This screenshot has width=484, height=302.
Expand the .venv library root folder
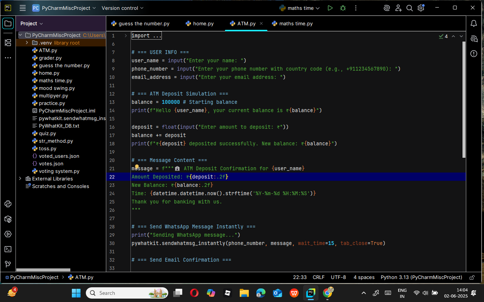pyautogui.click(x=27, y=43)
